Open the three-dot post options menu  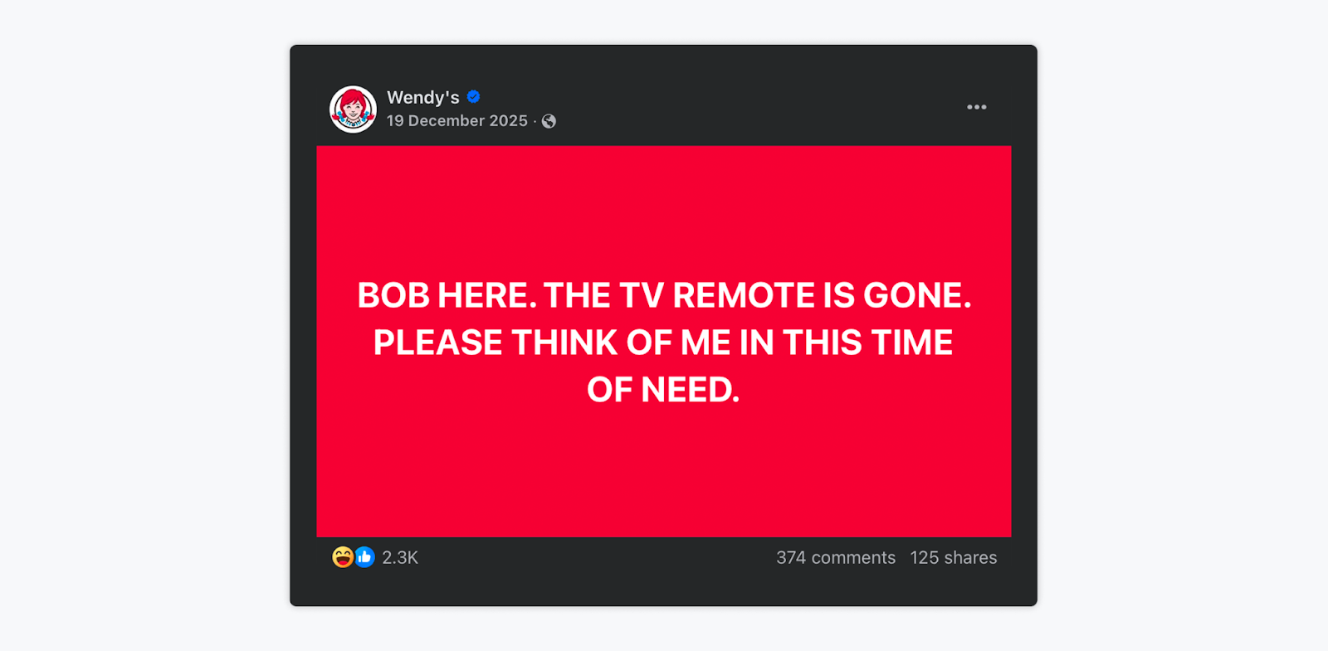(976, 107)
